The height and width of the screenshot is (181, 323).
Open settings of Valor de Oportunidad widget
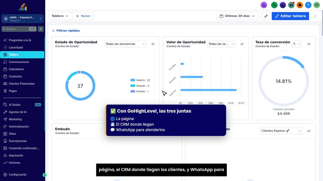(x=242, y=44)
